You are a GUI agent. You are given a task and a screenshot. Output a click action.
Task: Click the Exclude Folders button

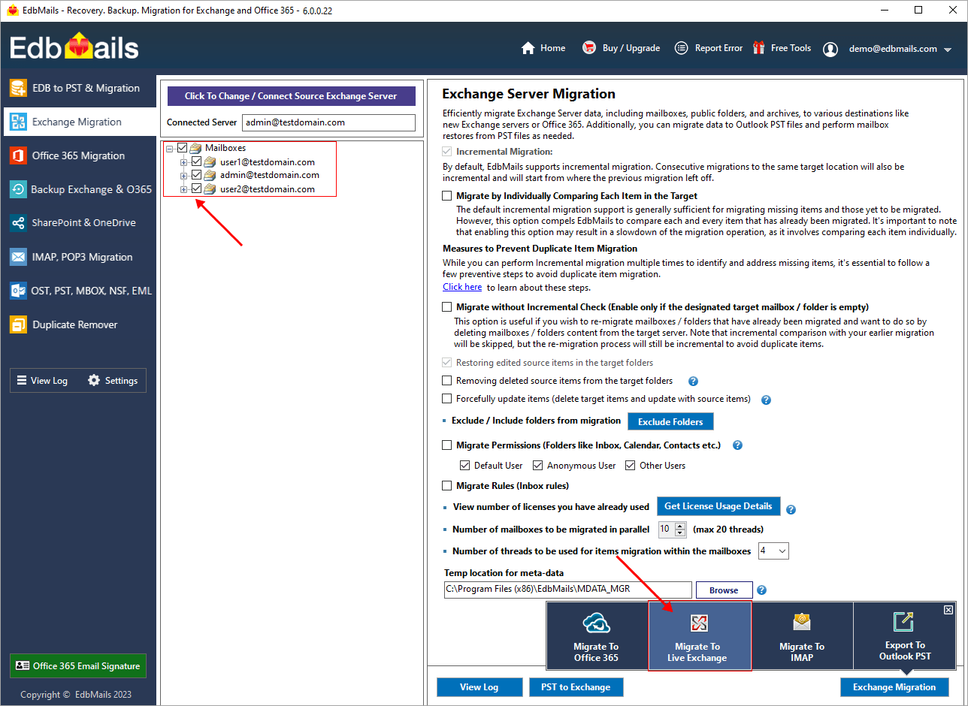[670, 421]
